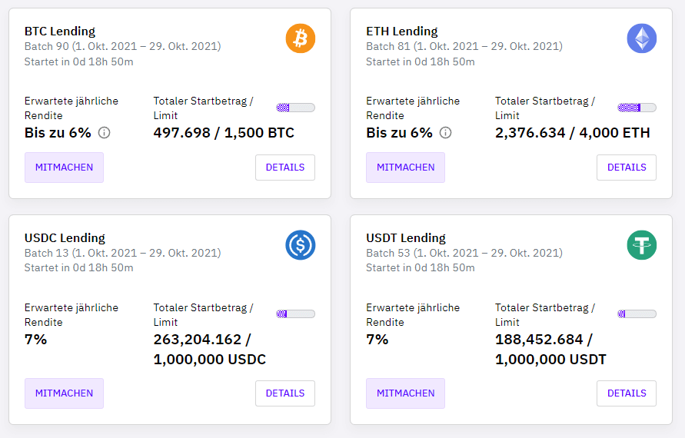Image resolution: width=685 pixels, height=438 pixels.
Task: Click the 263,204.162 USDC amount
Action: pyautogui.click(x=210, y=350)
